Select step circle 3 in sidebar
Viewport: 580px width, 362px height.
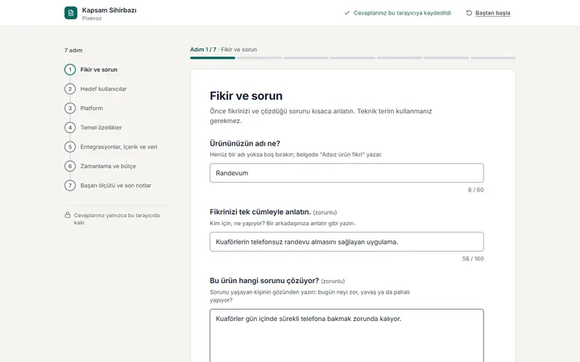(x=70, y=109)
